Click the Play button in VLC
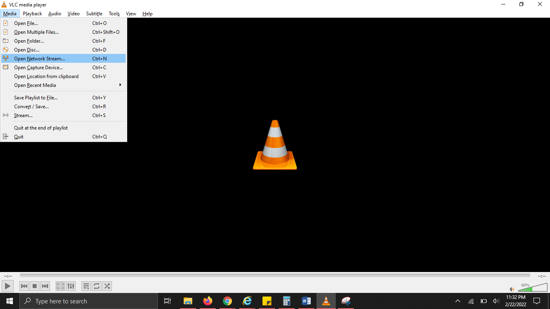The image size is (550, 309). 7,286
